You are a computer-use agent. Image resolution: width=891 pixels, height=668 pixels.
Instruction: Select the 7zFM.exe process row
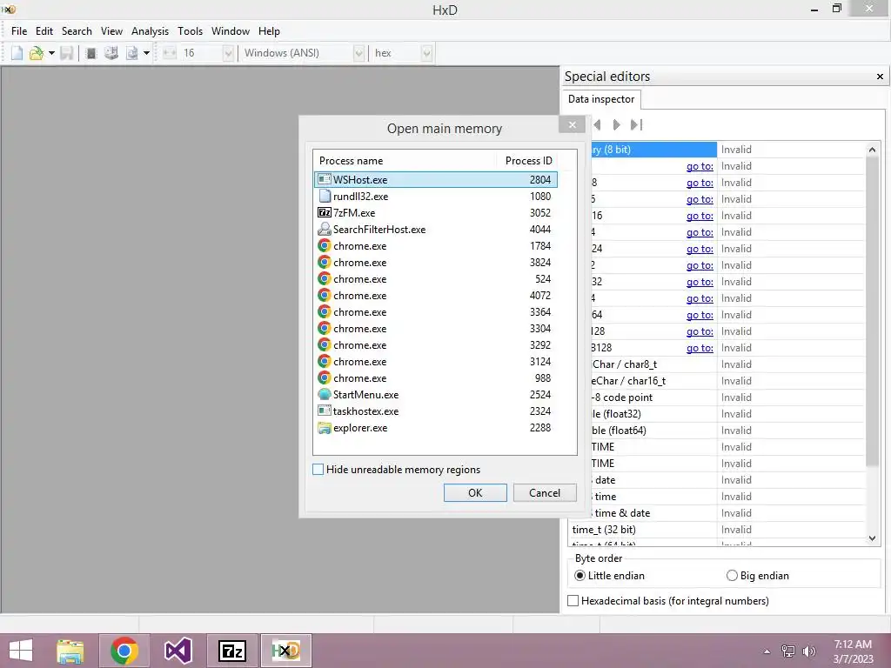(x=436, y=212)
